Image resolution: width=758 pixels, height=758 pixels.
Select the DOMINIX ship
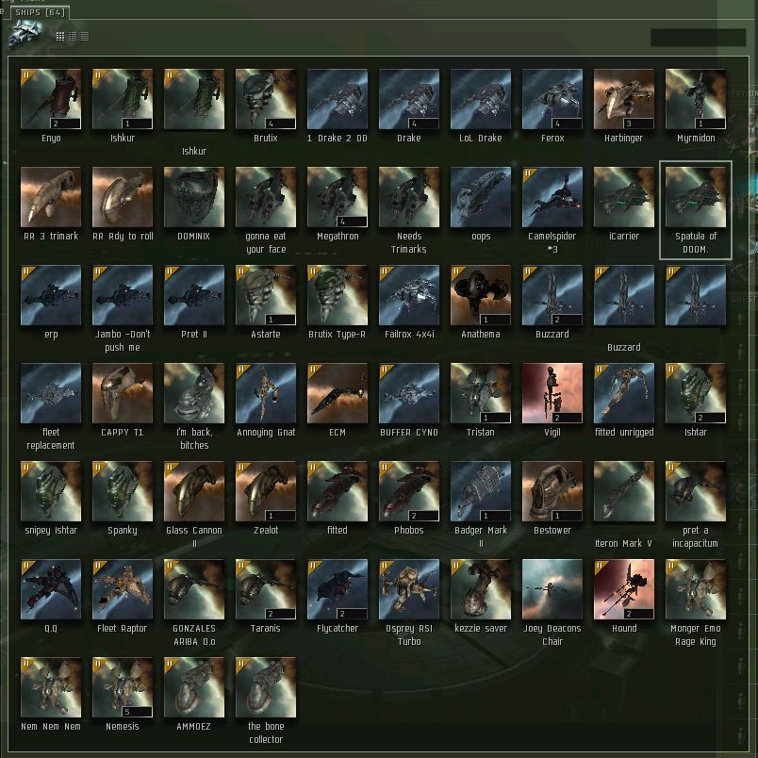(x=194, y=197)
